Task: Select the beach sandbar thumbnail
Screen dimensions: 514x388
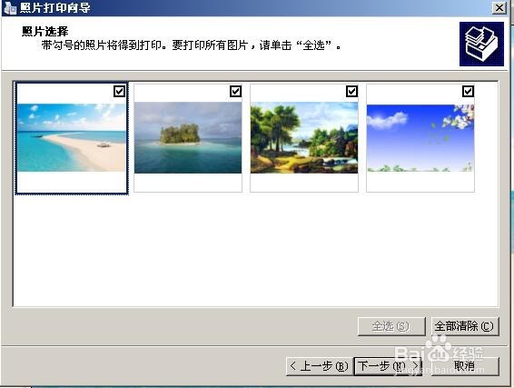Action: [72, 138]
